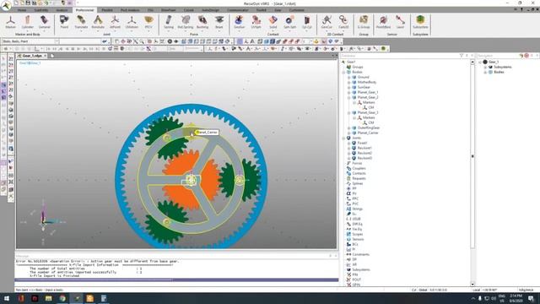Select MotherBody in the Database tree
Screen dimensions: 540x304
[x=367, y=82]
